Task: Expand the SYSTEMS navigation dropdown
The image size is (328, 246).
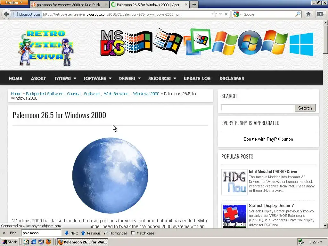Action: click(65, 78)
